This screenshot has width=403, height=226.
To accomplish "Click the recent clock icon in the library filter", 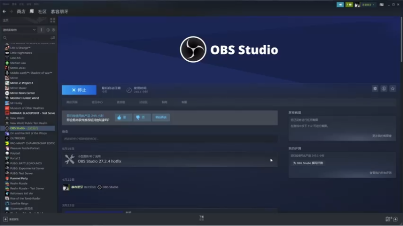I will [x=48, y=30].
